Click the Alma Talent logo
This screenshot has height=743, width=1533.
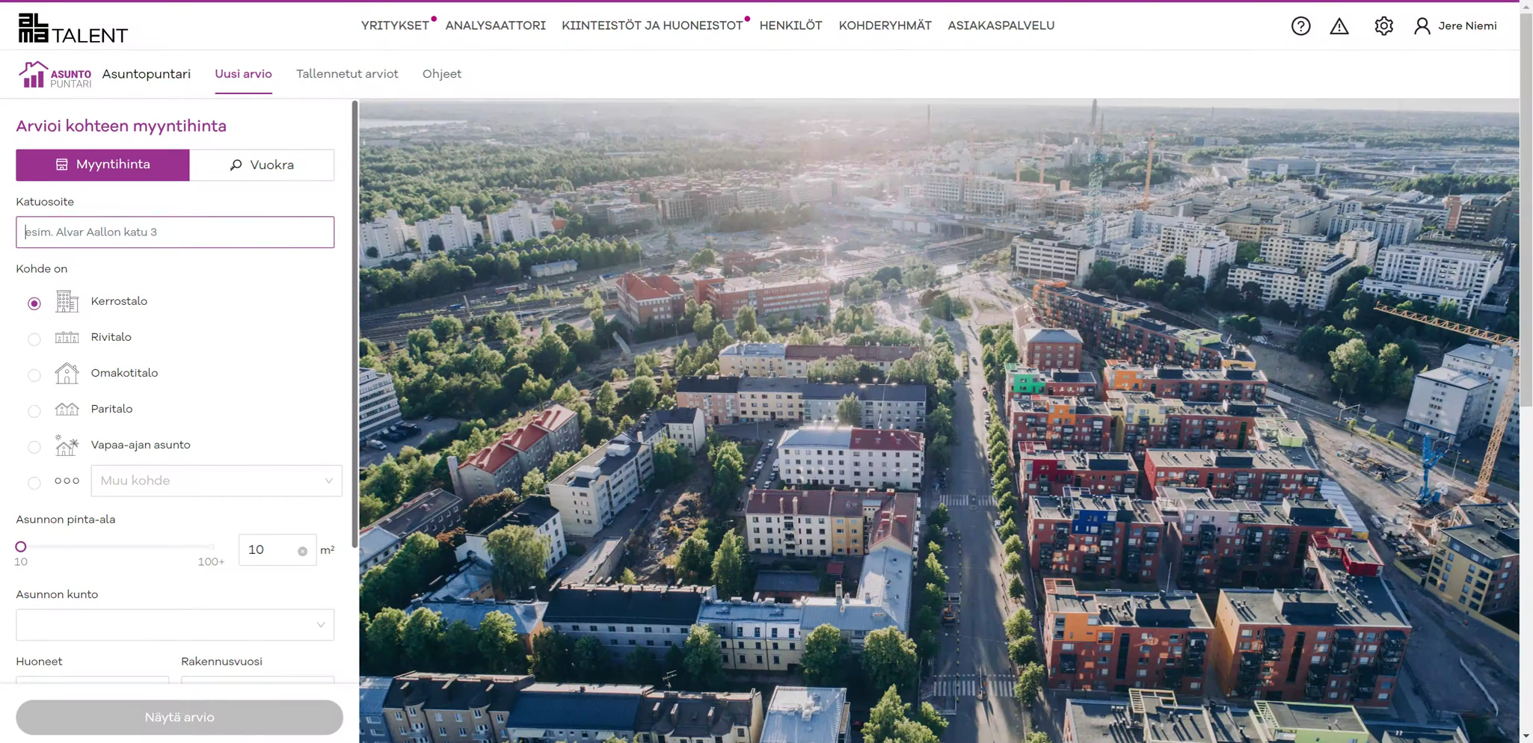click(73, 28)
